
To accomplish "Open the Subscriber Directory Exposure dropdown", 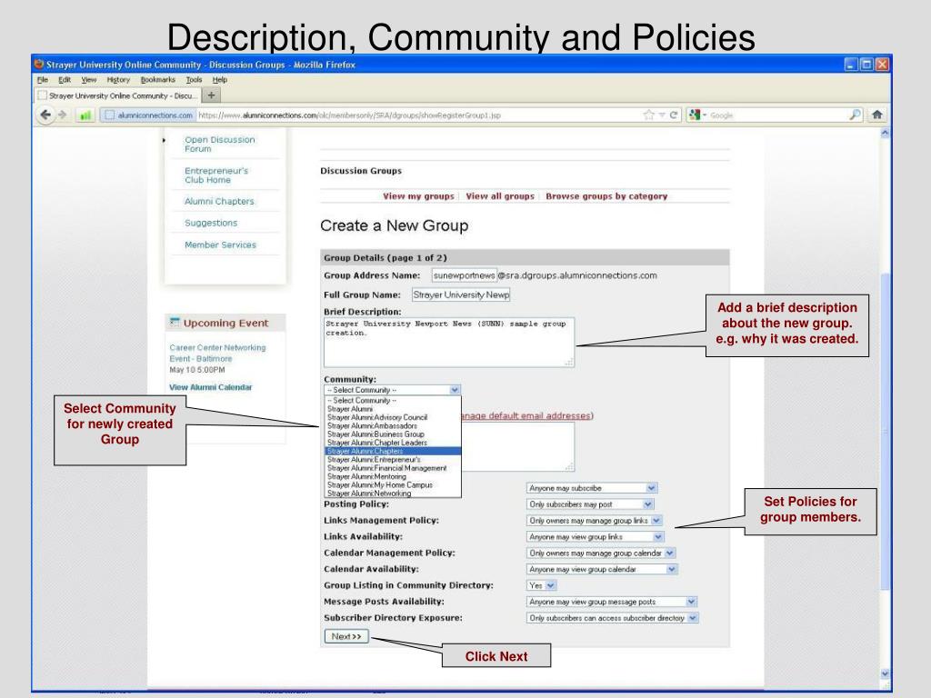I will click(612, 618).
